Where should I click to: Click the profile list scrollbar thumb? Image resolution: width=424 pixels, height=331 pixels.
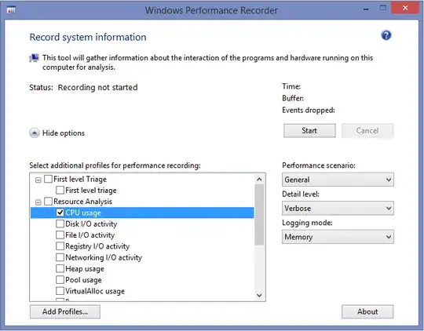coord(259,215)
